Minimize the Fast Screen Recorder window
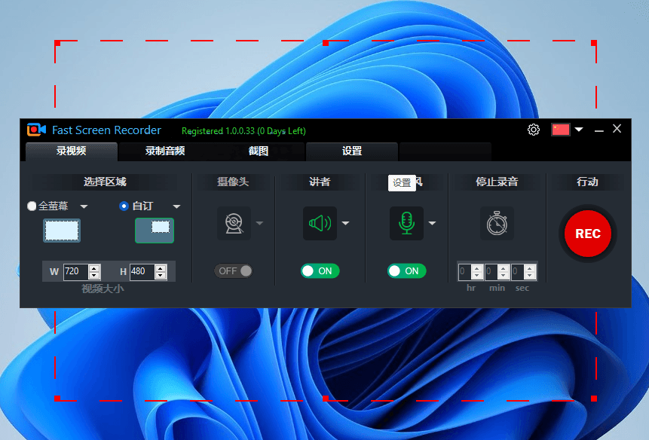Viewport: 649px width, 440px height. pos(599,130)
